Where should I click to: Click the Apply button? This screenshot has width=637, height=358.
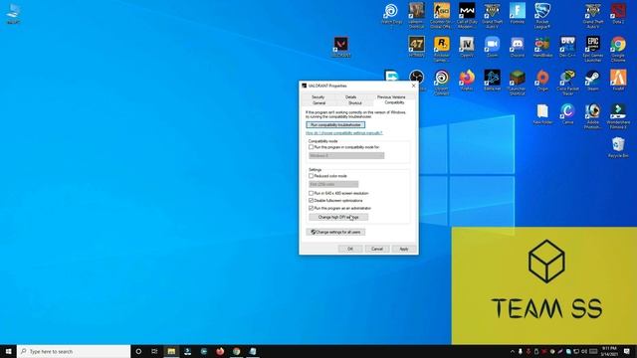point(404,249)
